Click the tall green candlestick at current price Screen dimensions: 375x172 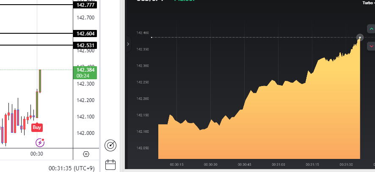tap(40, 81)
